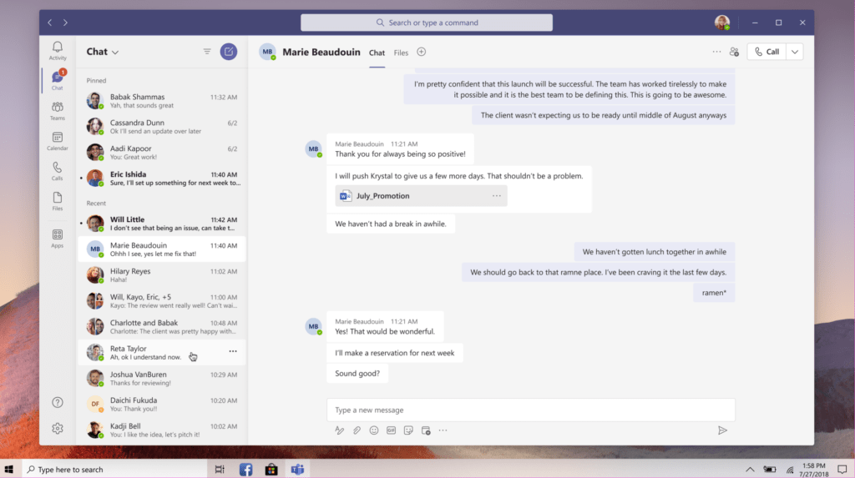Send the message with arrow icon
The height and width of the screenshot is (478, 855).
[x=722, y=430]
